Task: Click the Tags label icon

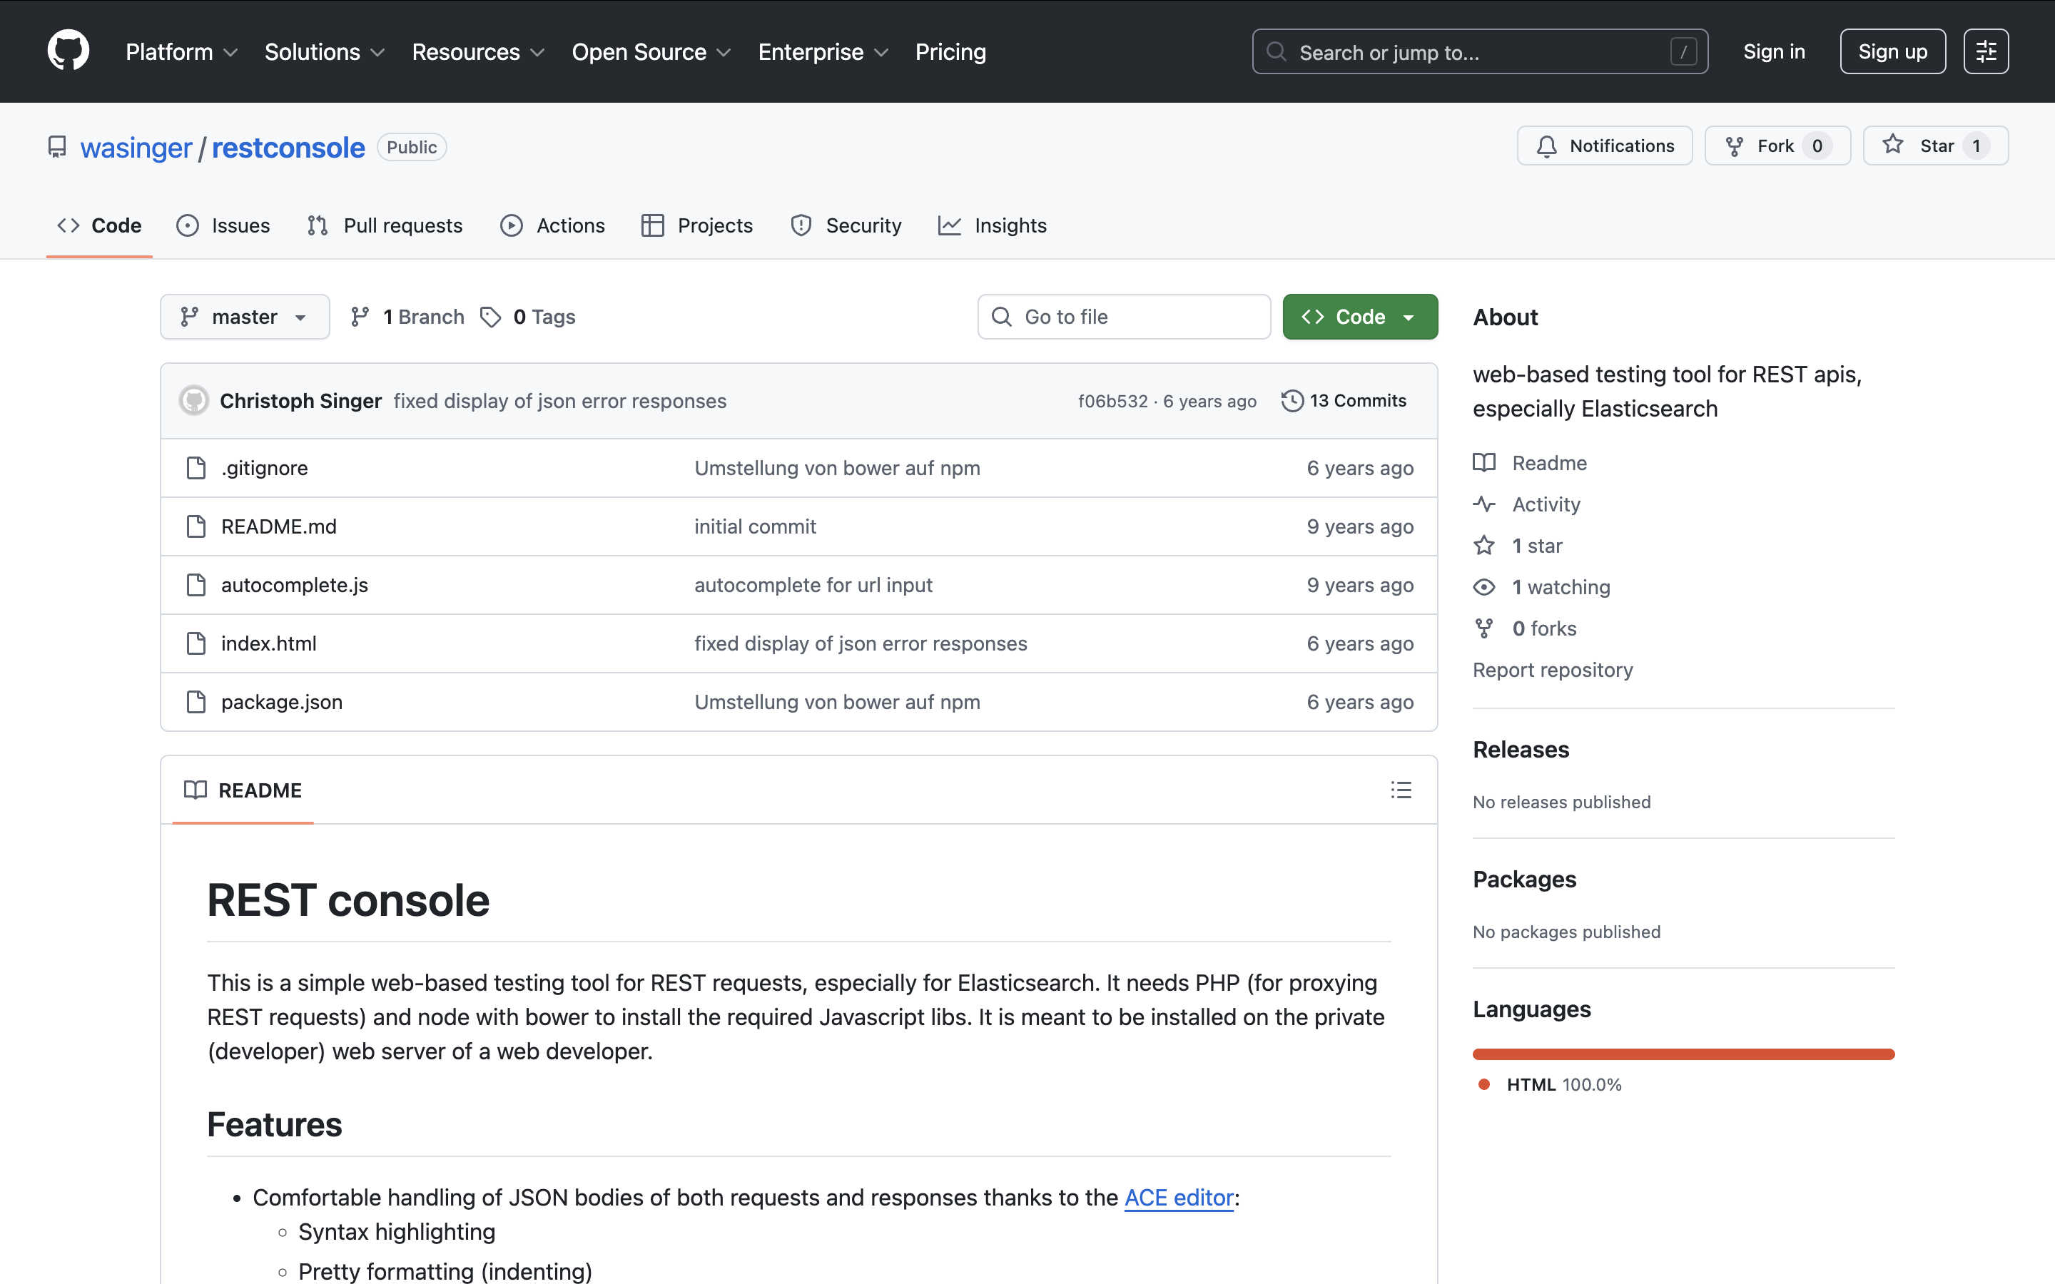Action: [491, 317]
